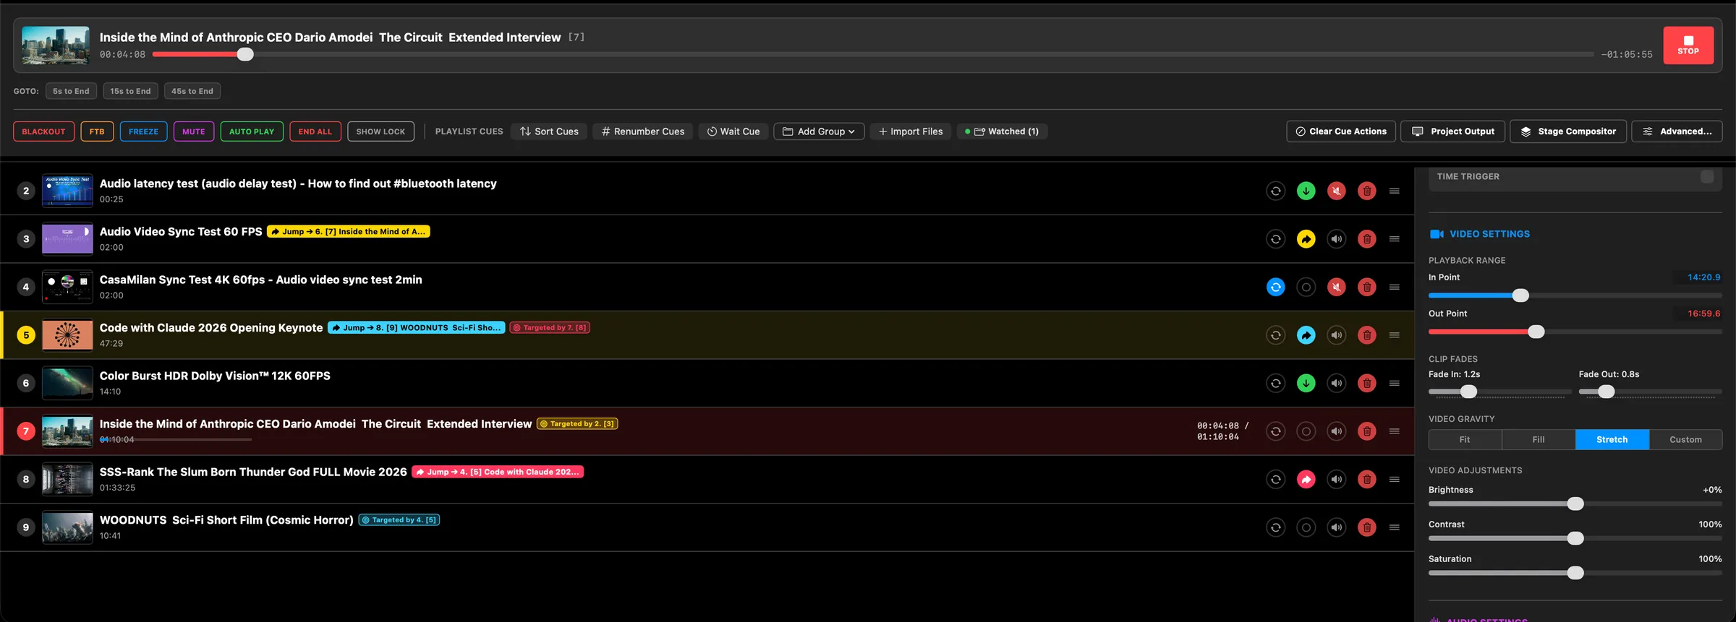Toggle loop on WOODNUTS Sci-Fi Short Film cue
The image size is (1736, 622).
pos(1276,527)
